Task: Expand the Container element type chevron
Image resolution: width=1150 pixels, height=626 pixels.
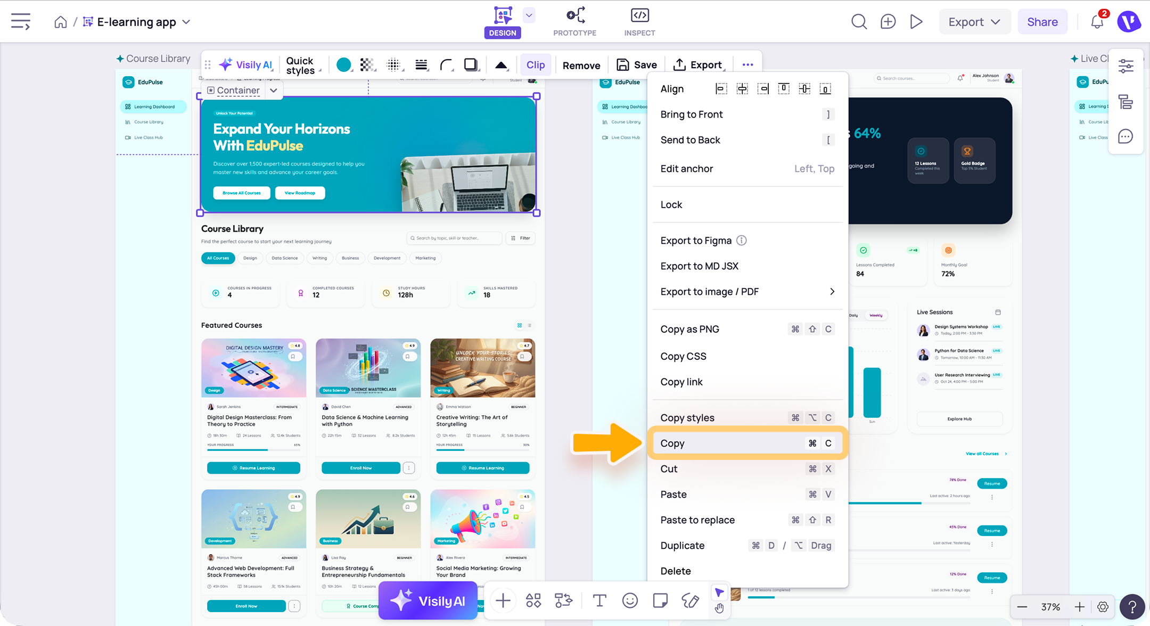Action: [274, 90]
